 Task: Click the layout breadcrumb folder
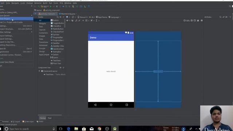[x=38, y=10]
